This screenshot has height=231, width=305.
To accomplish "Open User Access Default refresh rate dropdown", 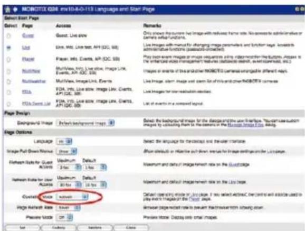I will tap(95, 184).
